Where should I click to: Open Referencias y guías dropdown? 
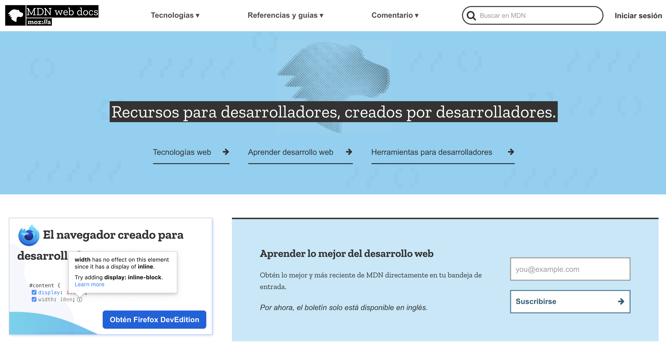(x=285, y=15)
